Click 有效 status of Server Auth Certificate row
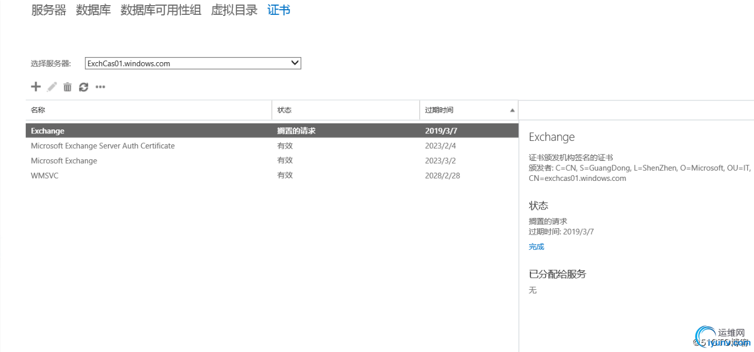The width and height of the screenshot is (754, 352). coord(285,145)
